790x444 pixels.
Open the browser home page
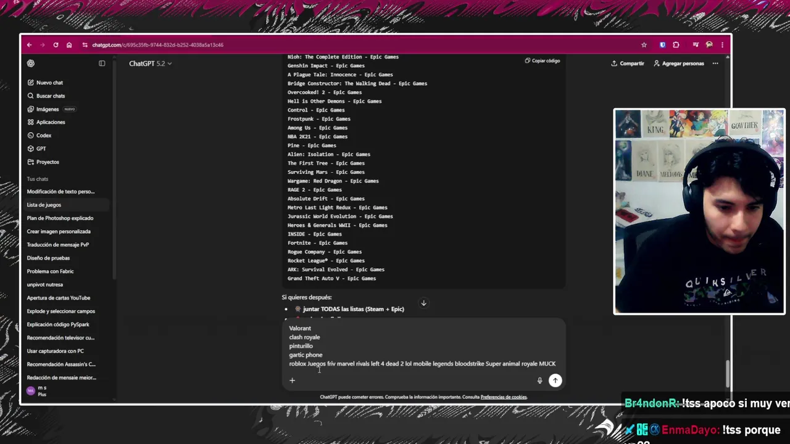click(69, 45)
